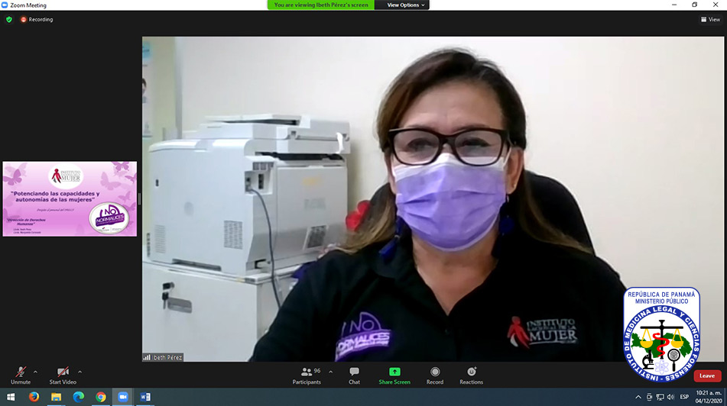Open clock showing 10:21 a. m.

click(709, 397)
